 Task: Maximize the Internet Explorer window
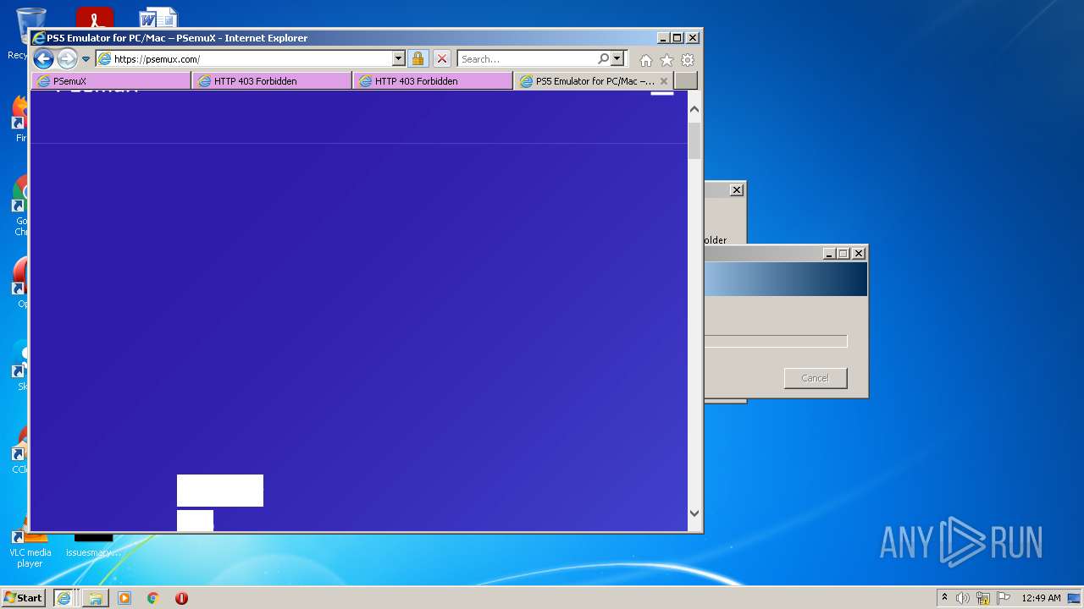tap(677, 38)
